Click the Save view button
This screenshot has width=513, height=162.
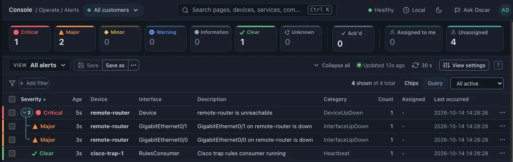[x=88, y=65]
